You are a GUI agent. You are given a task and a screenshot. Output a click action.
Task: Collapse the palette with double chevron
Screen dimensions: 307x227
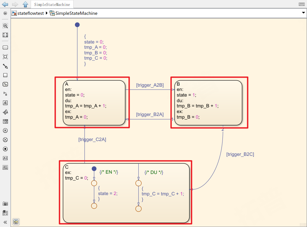click(5, 222)
